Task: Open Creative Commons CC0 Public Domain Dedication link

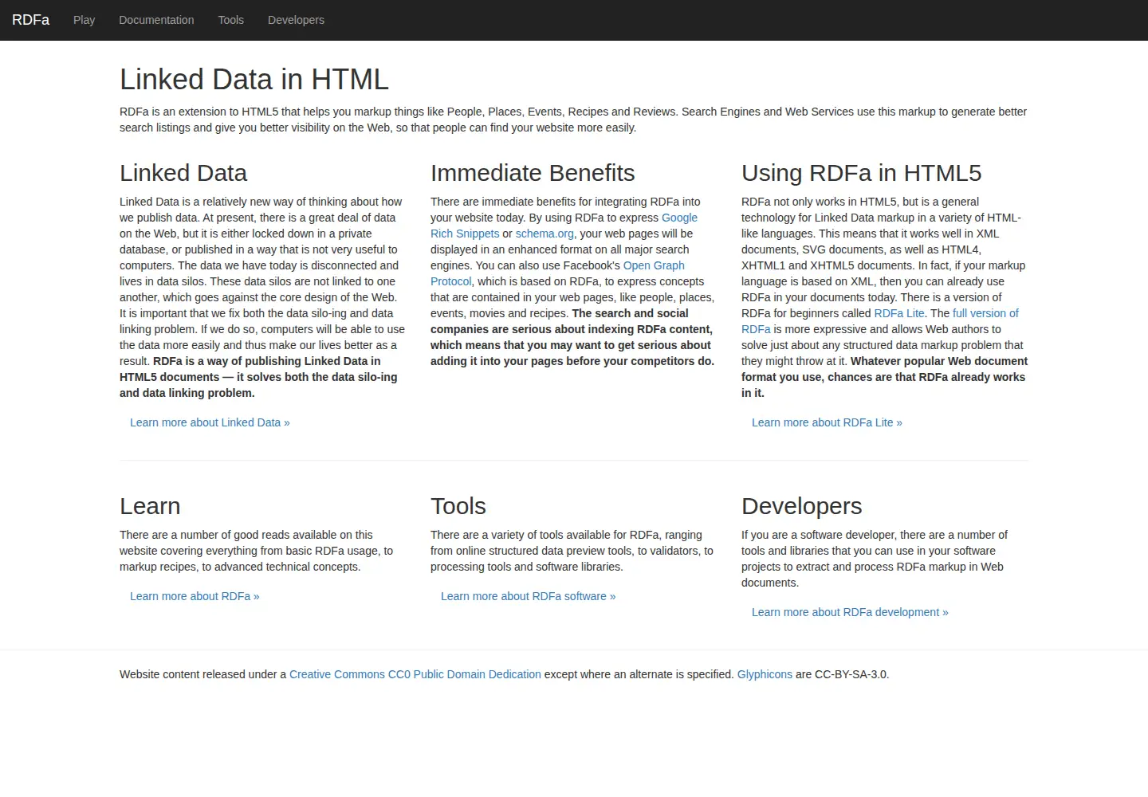Action: (415, 674)
